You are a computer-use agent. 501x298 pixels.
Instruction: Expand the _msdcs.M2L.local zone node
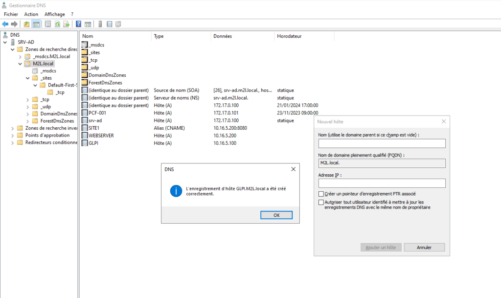[20, 57]
